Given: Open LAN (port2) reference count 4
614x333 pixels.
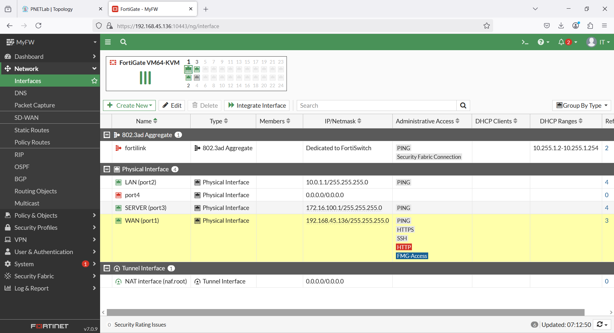Looking at the screenshot, I should pos(606,182).
